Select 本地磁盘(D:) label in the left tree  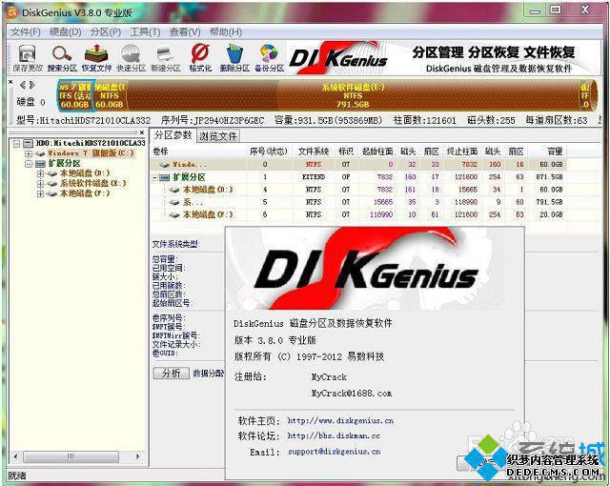[85, 173]
